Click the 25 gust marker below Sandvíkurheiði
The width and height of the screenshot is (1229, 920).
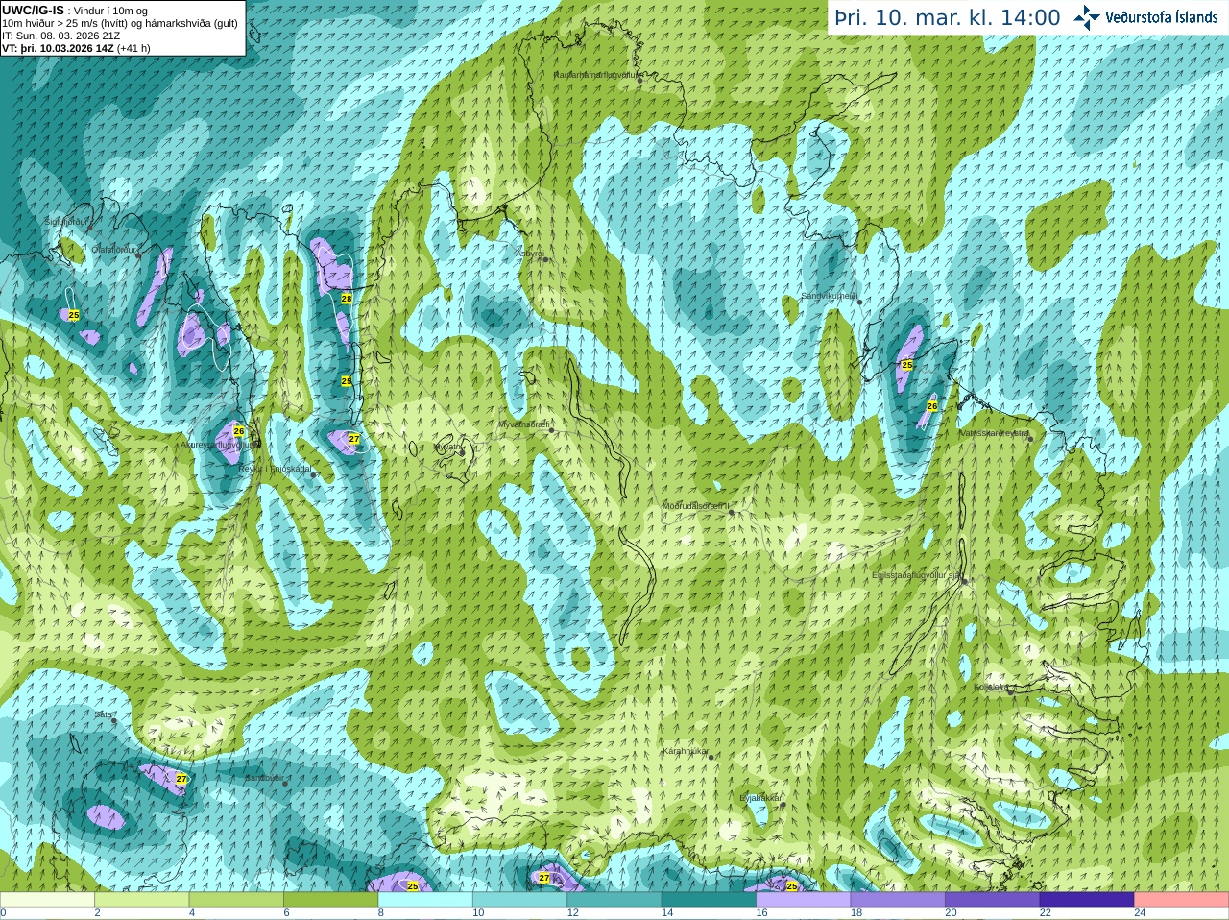tap(907, 365)
